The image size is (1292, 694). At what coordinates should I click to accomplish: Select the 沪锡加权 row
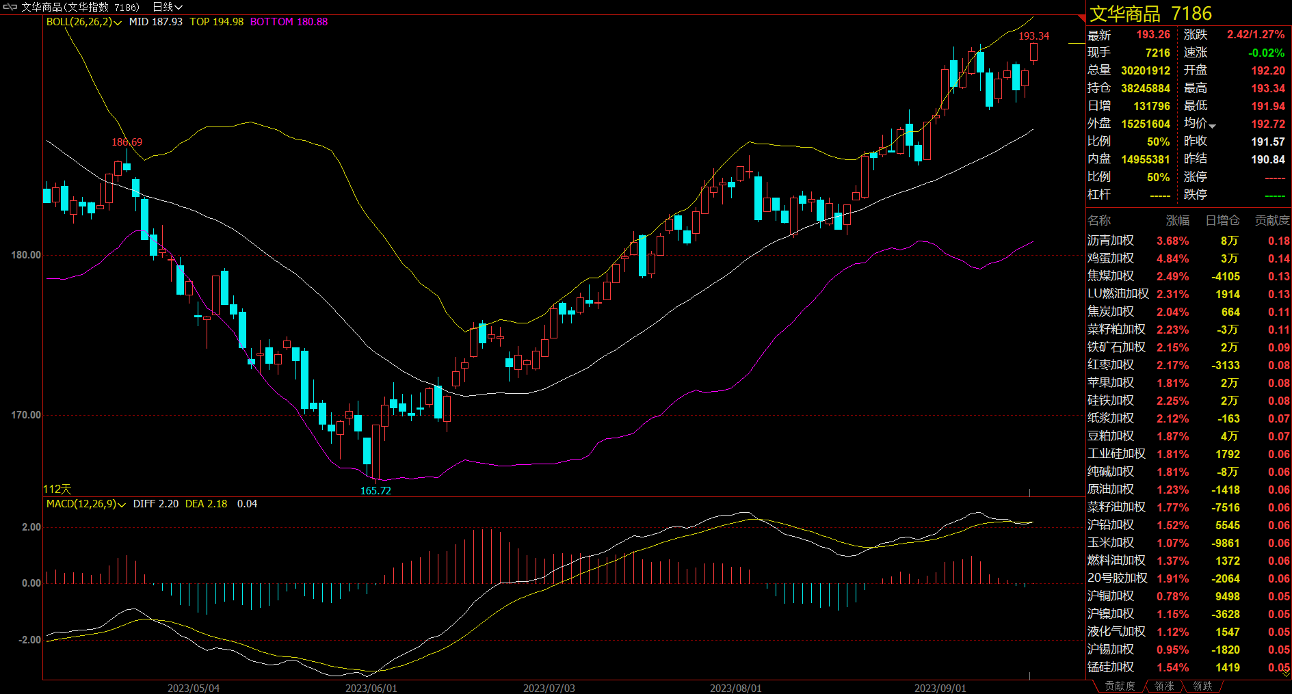(1189, 650)
